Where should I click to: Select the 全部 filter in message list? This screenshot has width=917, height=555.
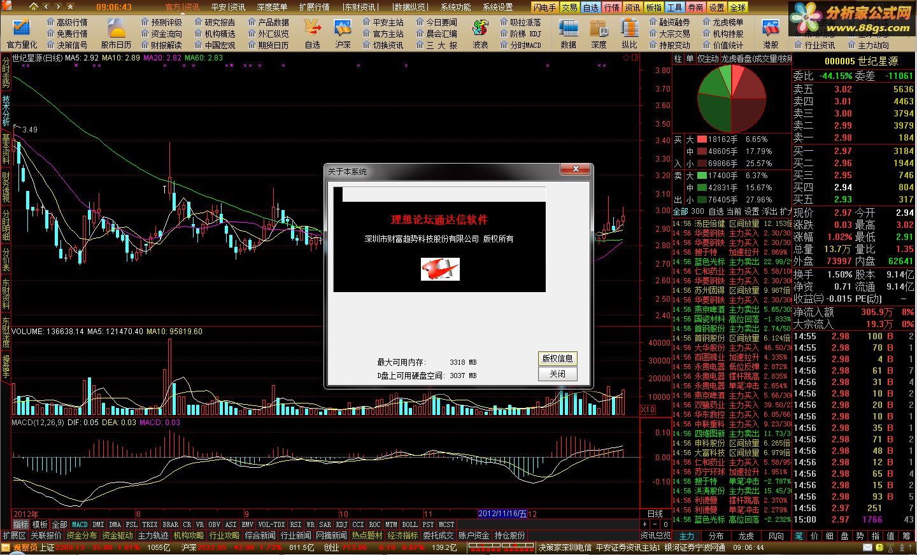[680, 211]
